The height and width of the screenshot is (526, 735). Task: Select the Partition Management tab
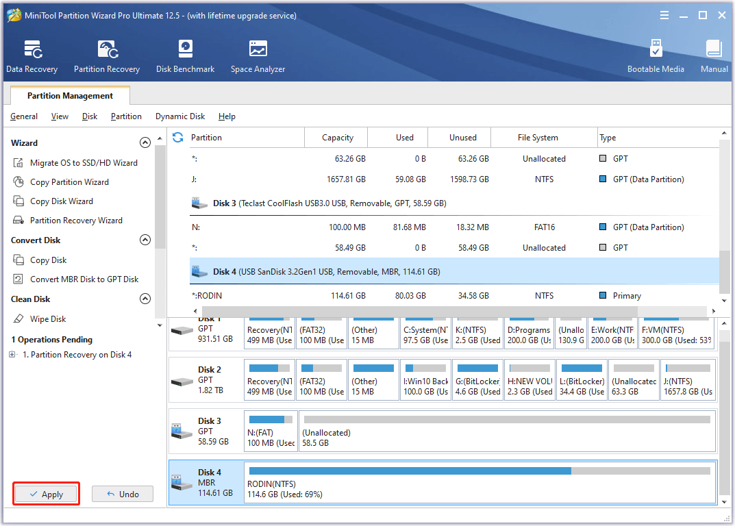click(x=70, y=96)
